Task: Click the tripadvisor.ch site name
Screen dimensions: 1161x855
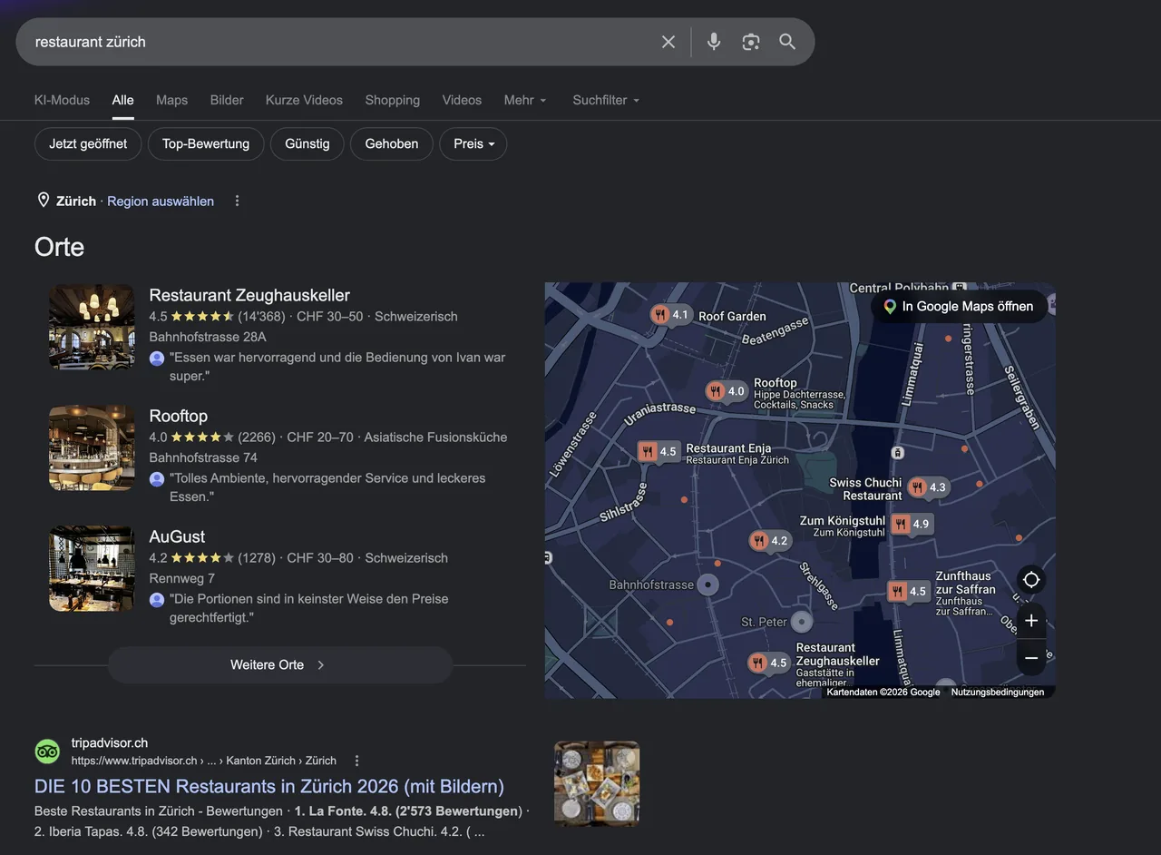Action: click(x=110, y=742)
